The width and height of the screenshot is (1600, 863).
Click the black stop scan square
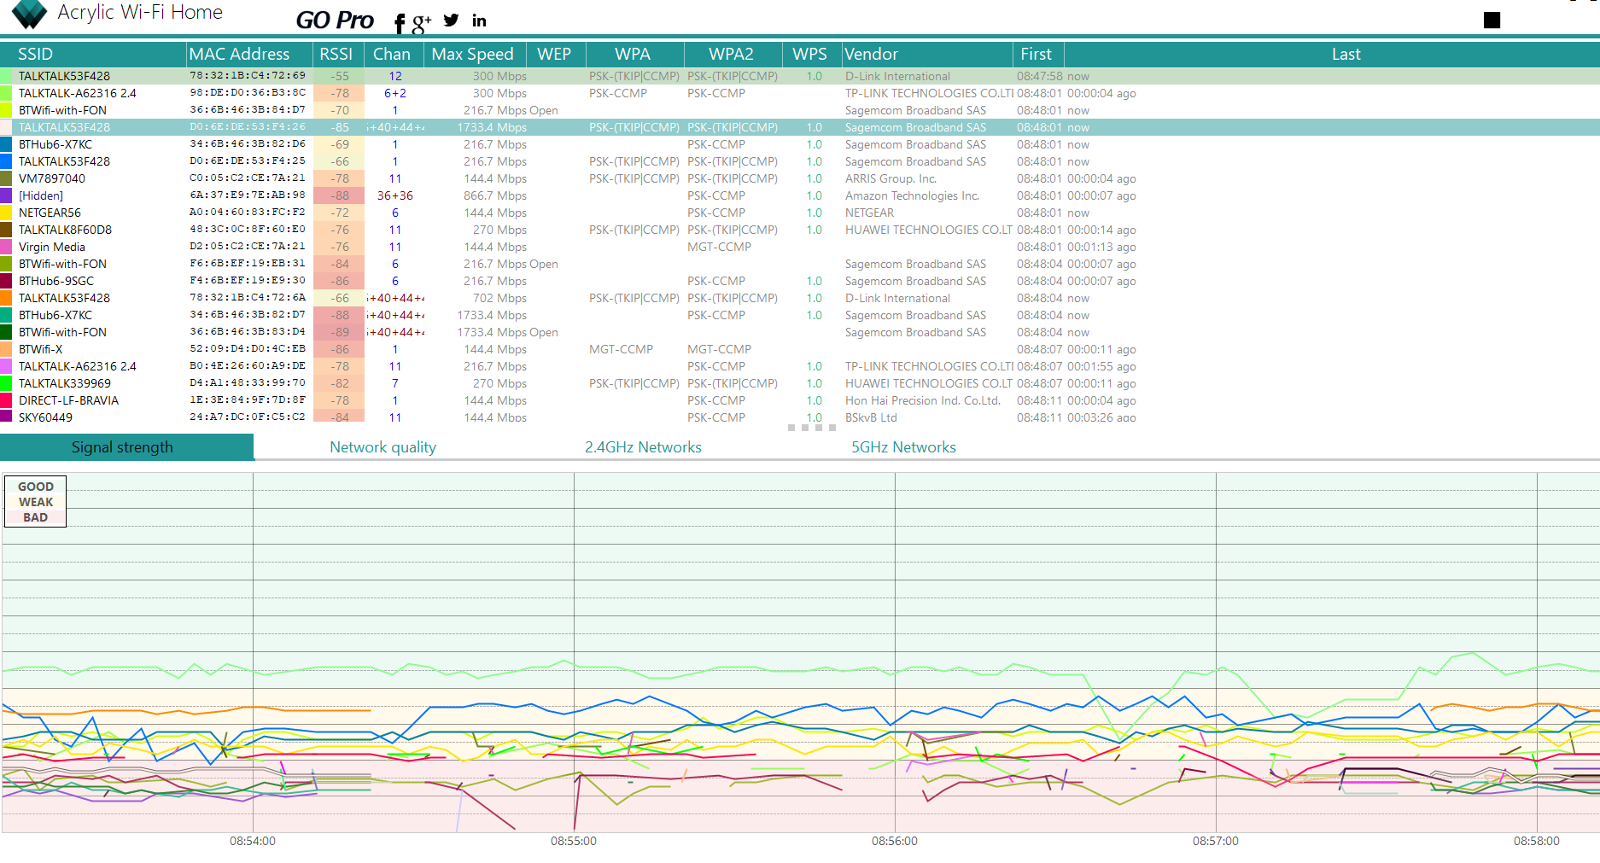pos(1492,20)
